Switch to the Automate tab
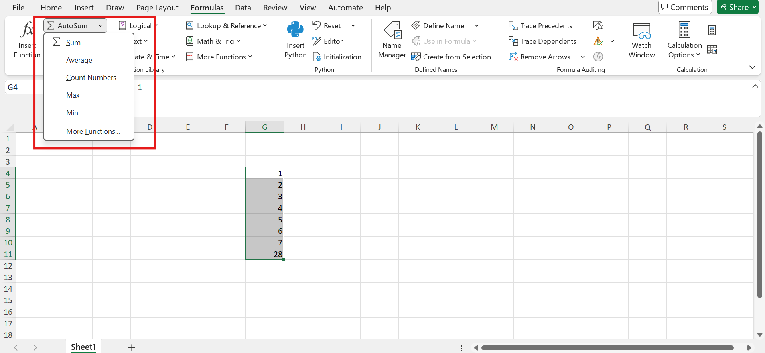765x353 pixels. 345,8
